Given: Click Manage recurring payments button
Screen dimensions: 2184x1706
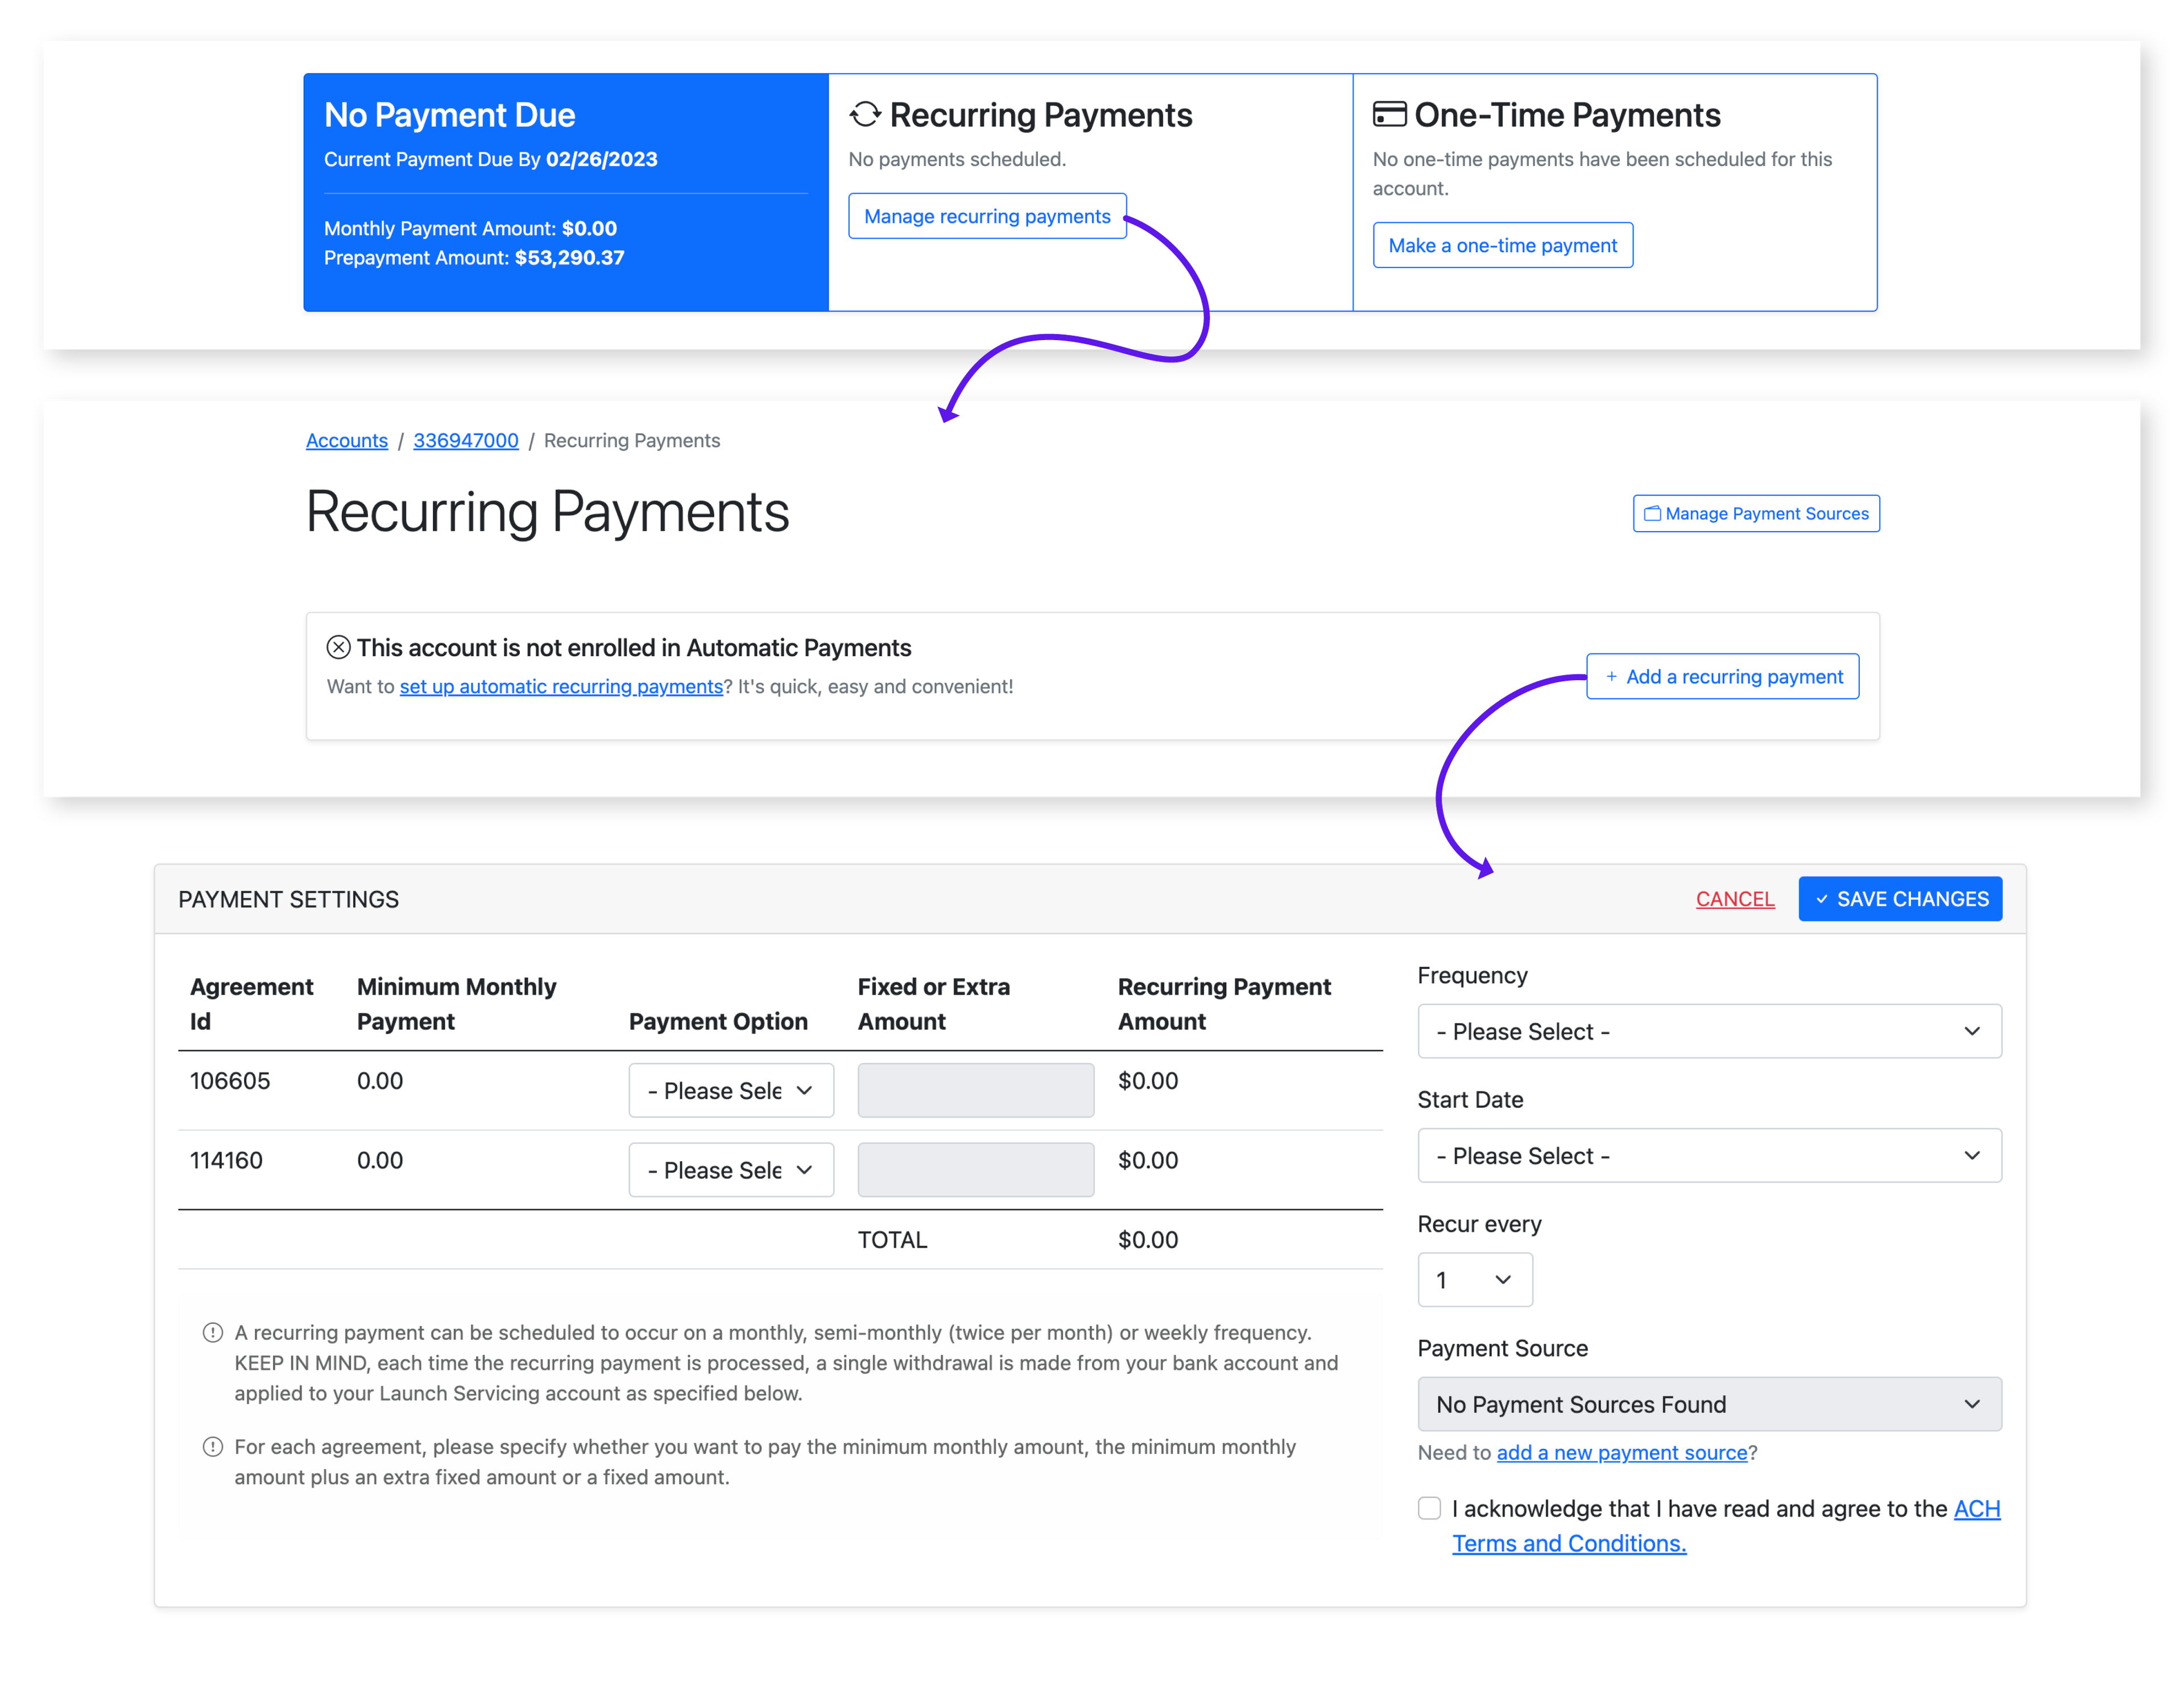Looking at the screenshot, I should pyautogui.click(x=987, y=217).
